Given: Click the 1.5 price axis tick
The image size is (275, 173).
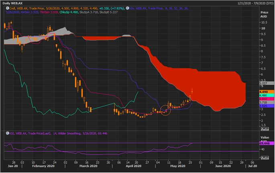Looking at the screenshot, I should tap(263, 125).
